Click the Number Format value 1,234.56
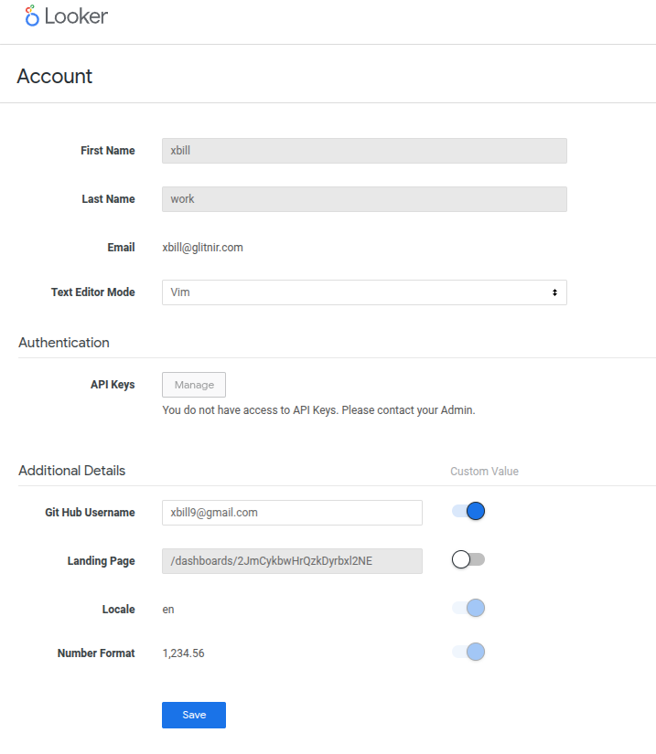Viewport: 656px width, 754px height. point(183,653)
